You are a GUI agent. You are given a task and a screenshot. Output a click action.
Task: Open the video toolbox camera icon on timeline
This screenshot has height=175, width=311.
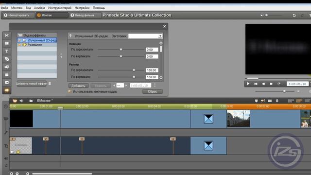coord(15,101)
